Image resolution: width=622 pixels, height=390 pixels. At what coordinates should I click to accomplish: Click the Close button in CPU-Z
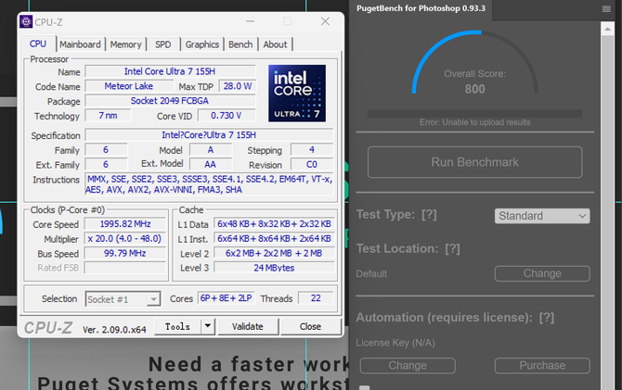click(310, 327)
